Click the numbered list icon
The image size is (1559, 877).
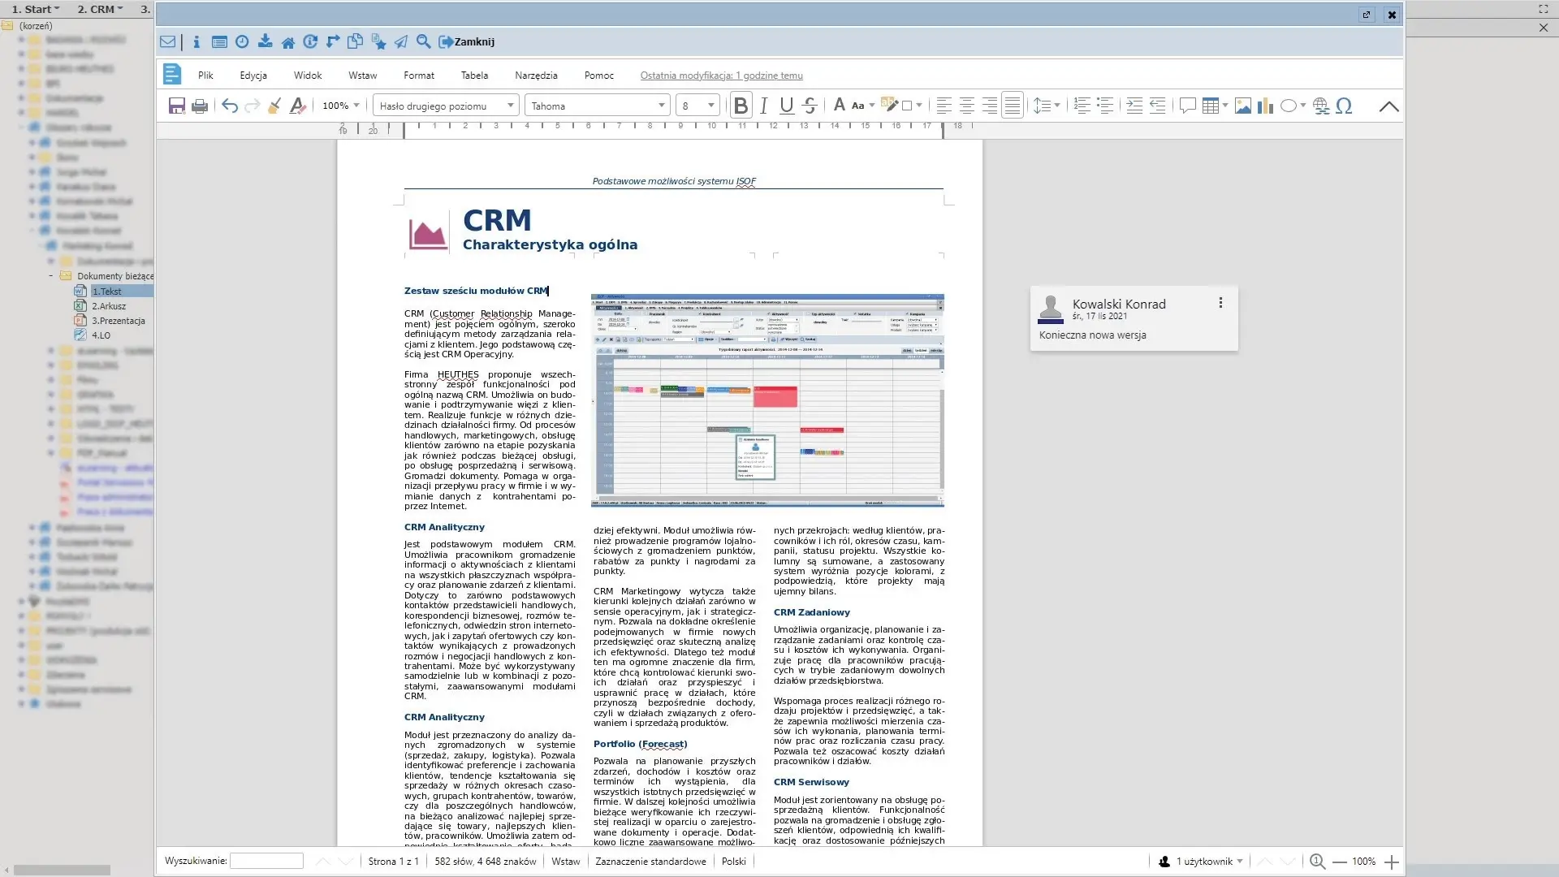(1082, 106)
